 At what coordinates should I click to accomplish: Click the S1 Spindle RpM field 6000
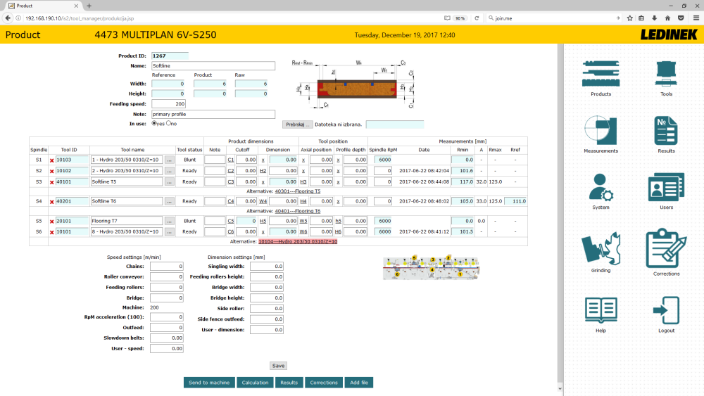(383, 160)
